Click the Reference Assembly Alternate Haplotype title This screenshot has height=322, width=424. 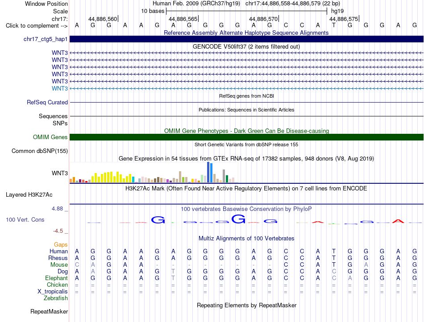click(x=246, y=33)
